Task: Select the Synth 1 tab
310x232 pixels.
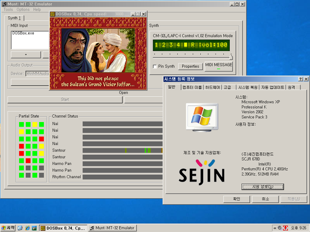Action: click(14, 18)
